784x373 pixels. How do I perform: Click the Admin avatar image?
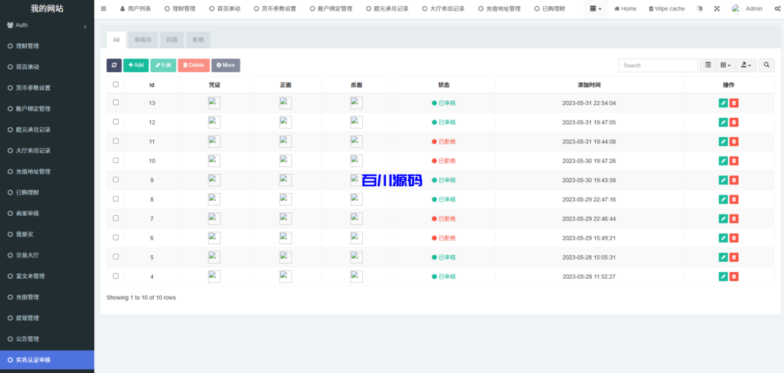pyautogui.click(x=736, y=8)
